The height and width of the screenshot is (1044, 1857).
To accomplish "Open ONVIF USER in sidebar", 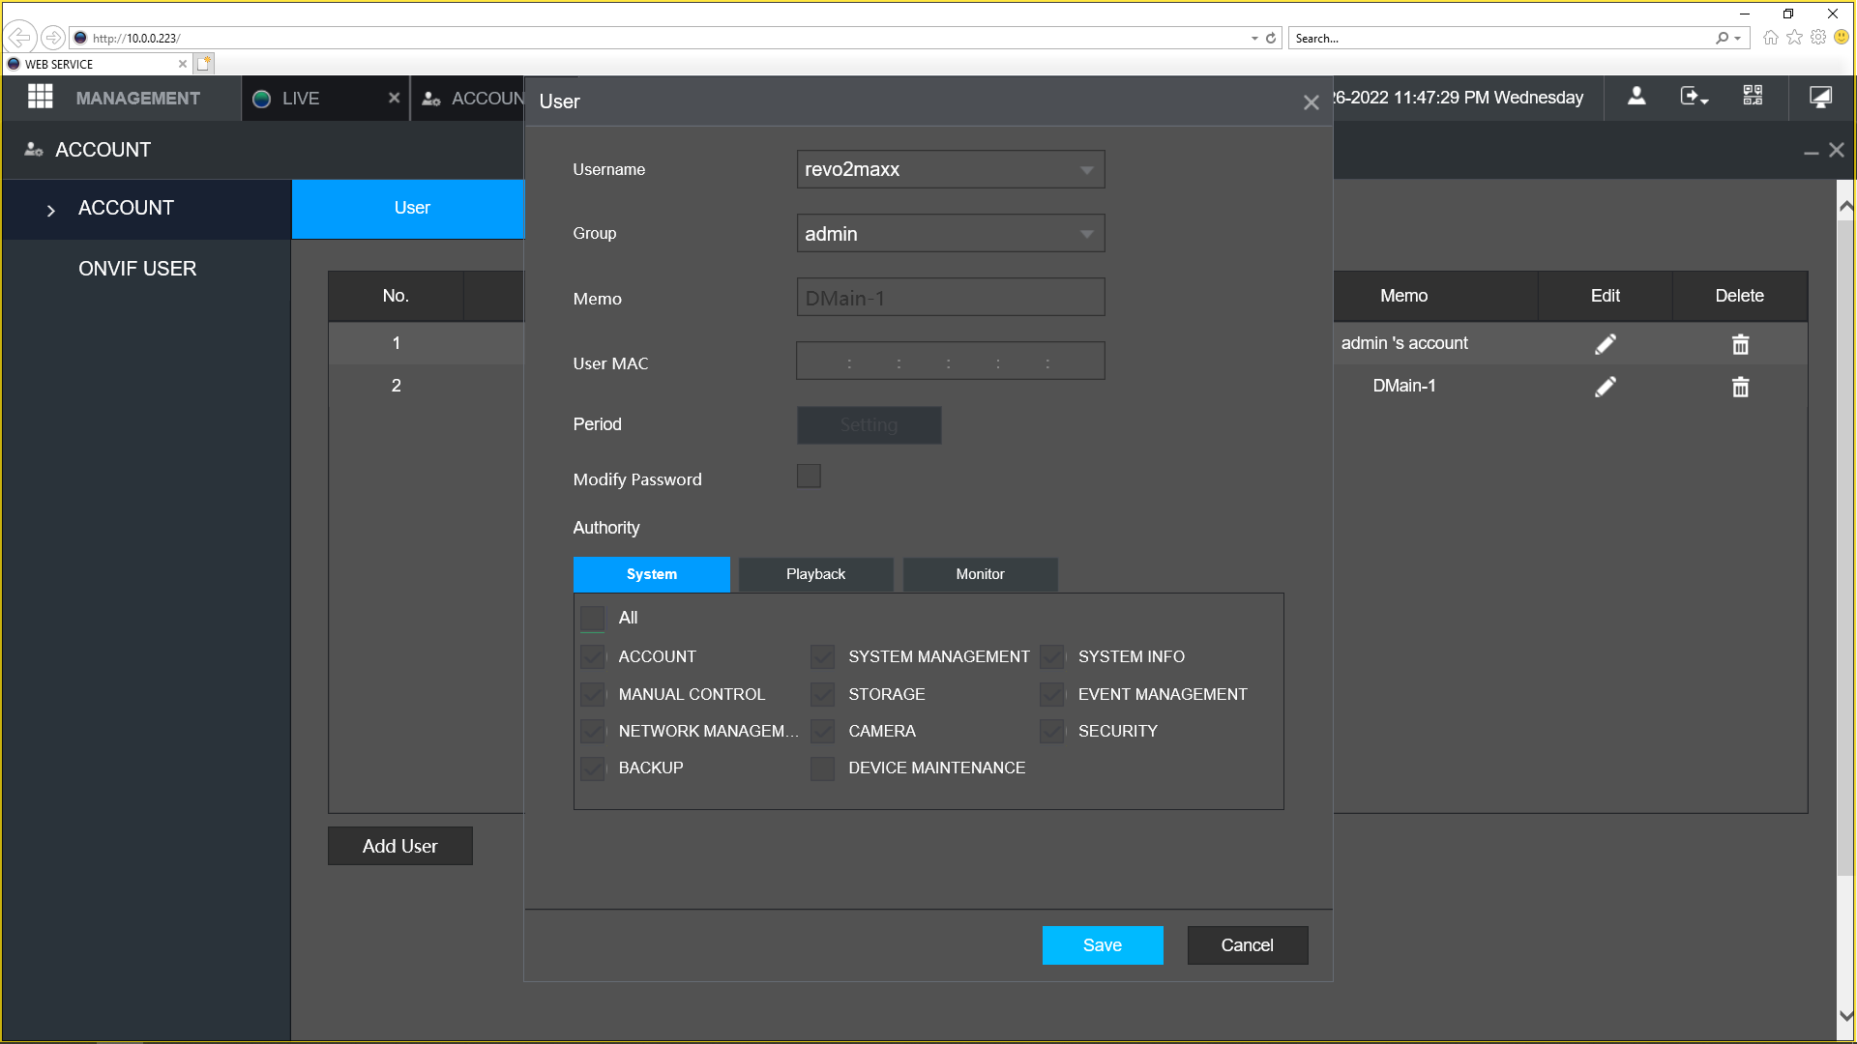I will [x=137, y=270].
